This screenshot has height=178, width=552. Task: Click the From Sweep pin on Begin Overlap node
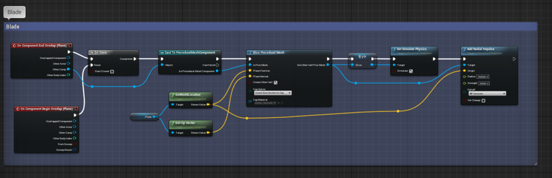pos(75,144)
